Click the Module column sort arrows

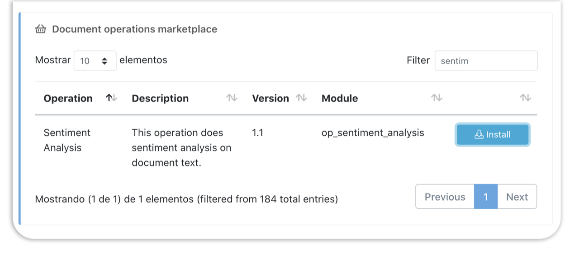437,98
